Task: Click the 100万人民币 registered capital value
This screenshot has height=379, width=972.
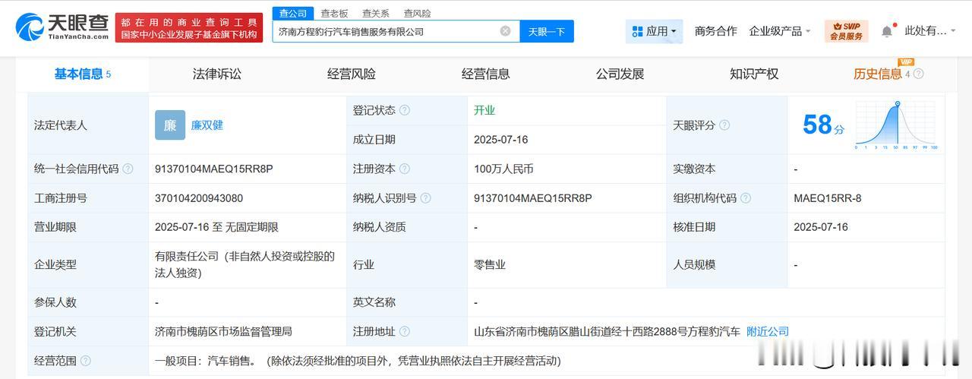Action: 503,169
